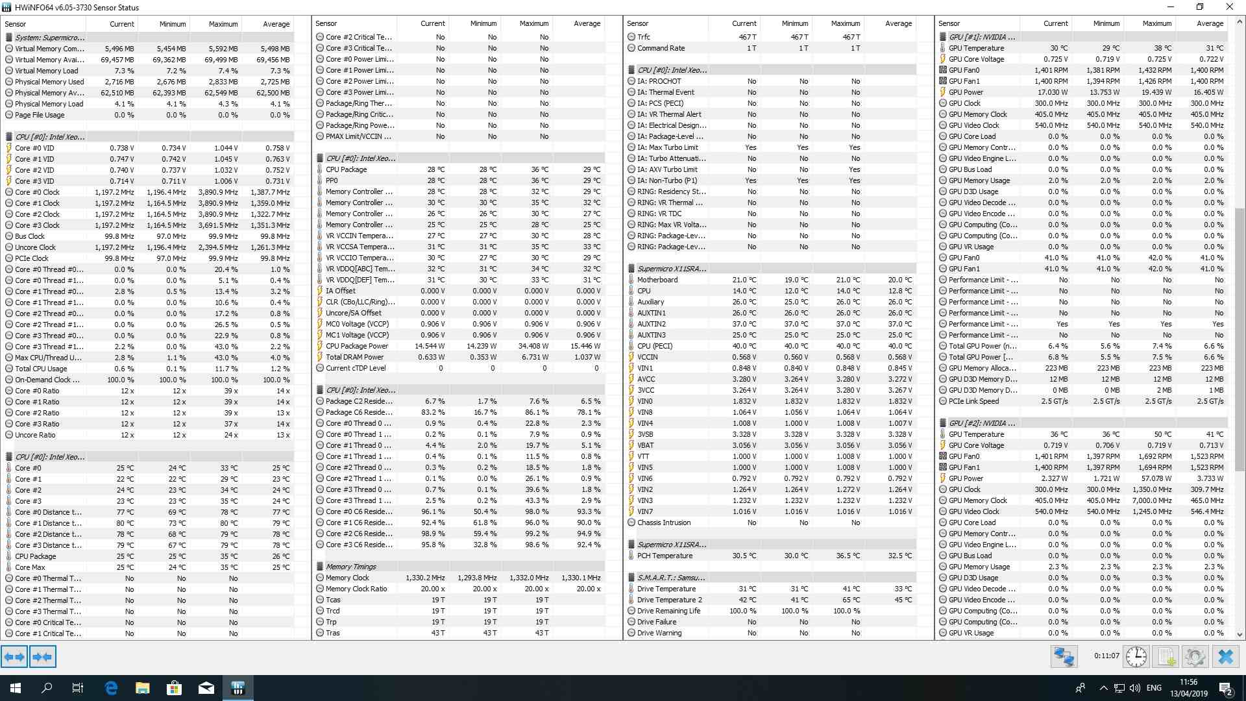The width and height of the screenshot is (1246, 701).
Task: Click the shrink columns inward-arrows button
Action: coord(42,657)
